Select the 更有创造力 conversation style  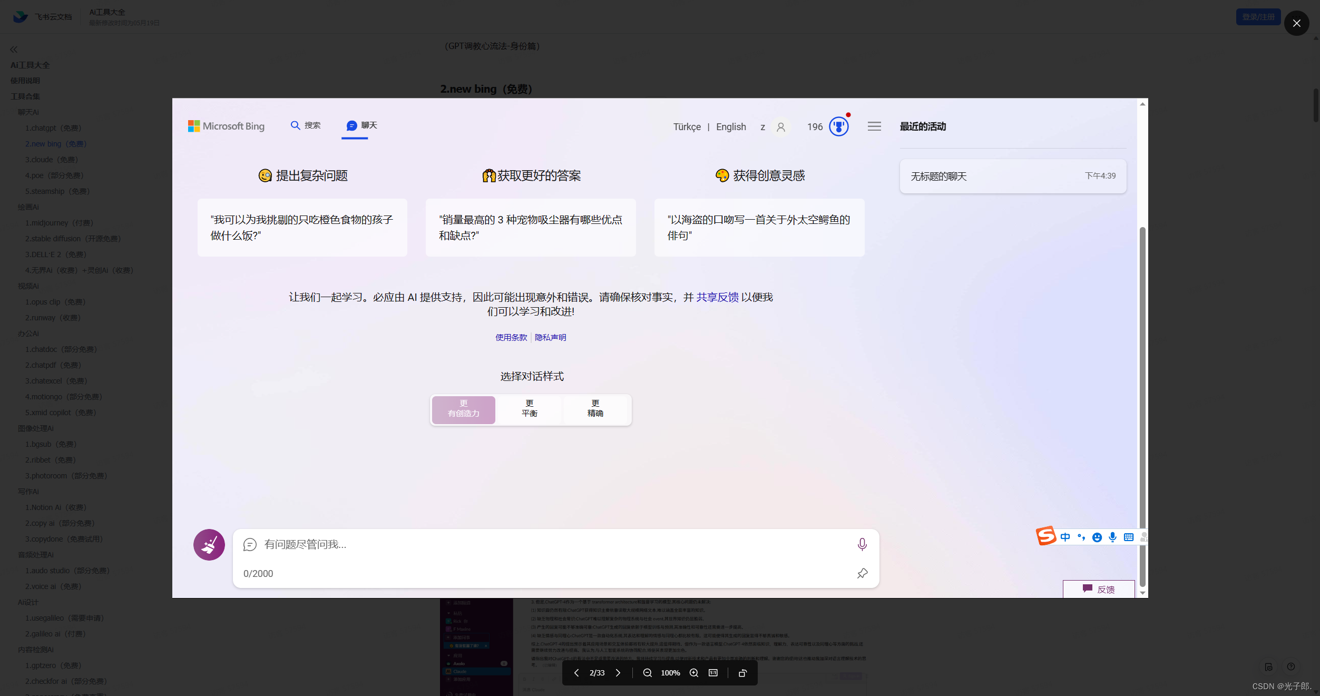pos(464,409)
